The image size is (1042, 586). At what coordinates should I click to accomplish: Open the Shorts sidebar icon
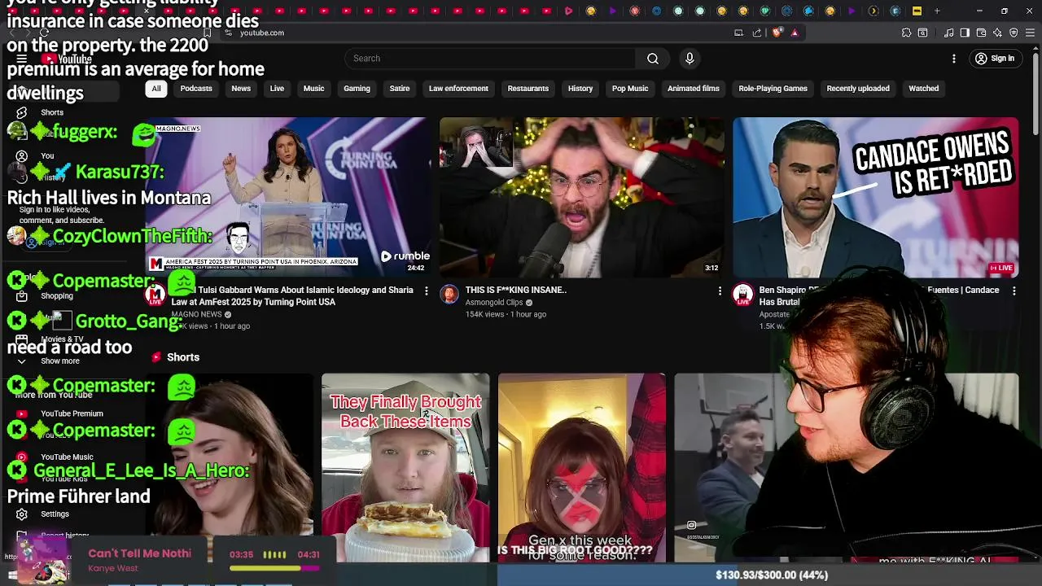pyautogui.click(x=22, y=112)
